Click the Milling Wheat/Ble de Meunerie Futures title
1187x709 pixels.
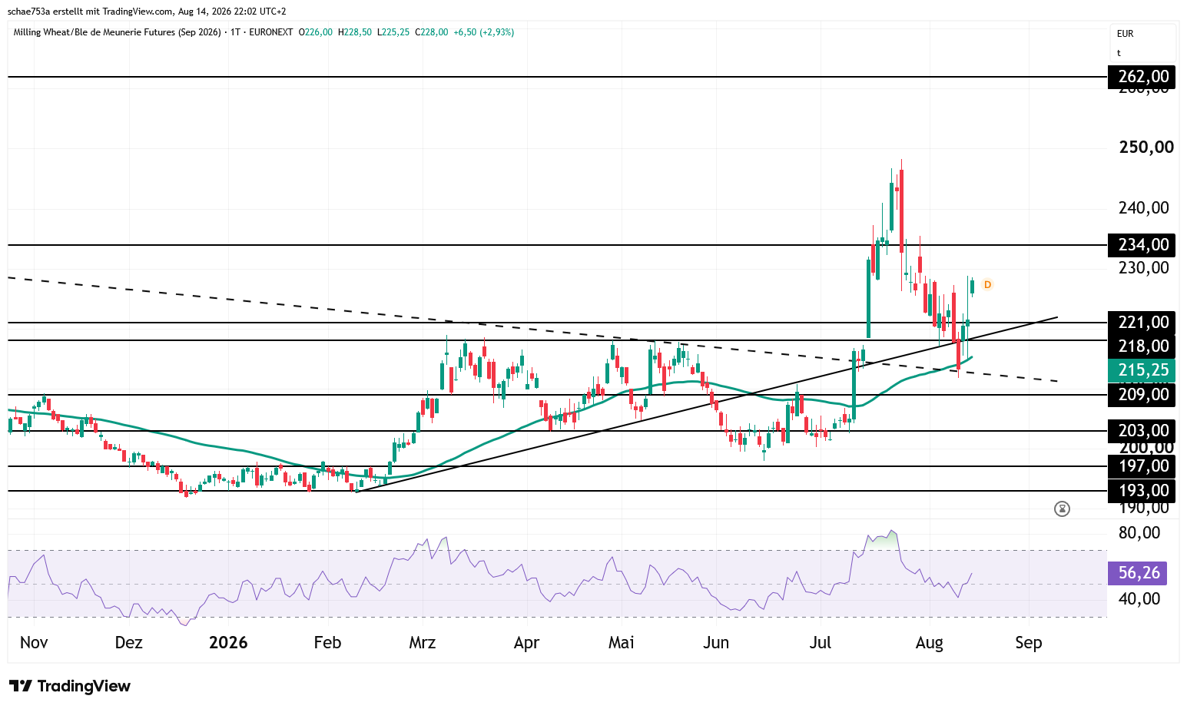(x=117, y=32)
